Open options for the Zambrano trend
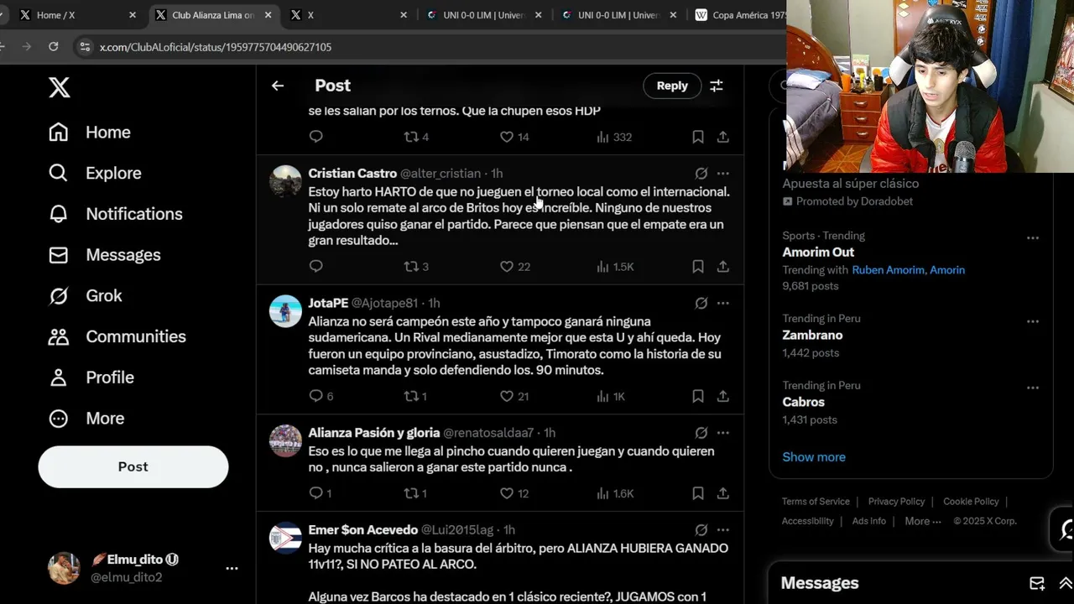This screenshot has width=1074, height=604. point(1033,320)
